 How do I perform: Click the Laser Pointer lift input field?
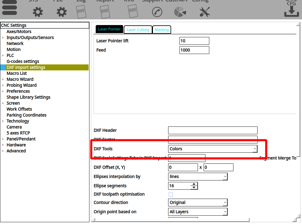[x=194, y=41]
